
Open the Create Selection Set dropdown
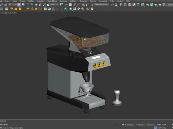pos(102,4)
